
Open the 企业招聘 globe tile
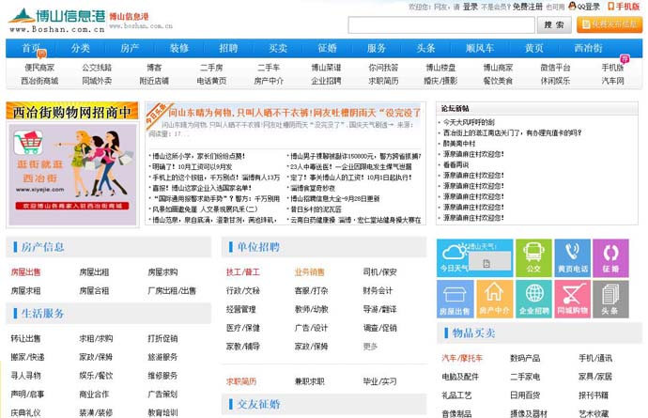point(533,299)
